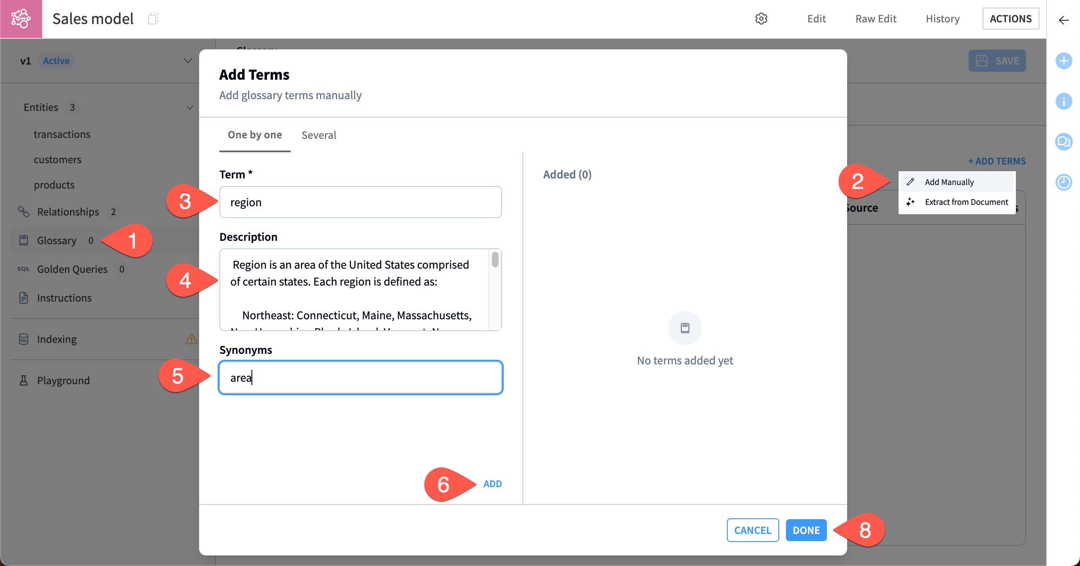Click the Sales model logo icon

click(21, 19)
